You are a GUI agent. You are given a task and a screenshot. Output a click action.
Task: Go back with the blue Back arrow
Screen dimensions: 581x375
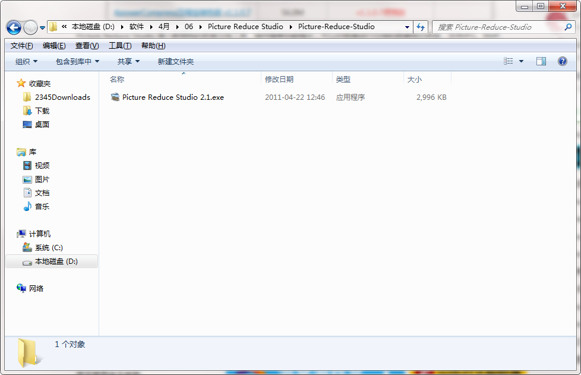pos(14,27)
